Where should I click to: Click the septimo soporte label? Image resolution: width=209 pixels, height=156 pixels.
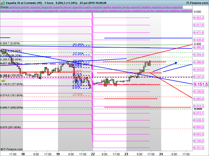tap(152, 7)
